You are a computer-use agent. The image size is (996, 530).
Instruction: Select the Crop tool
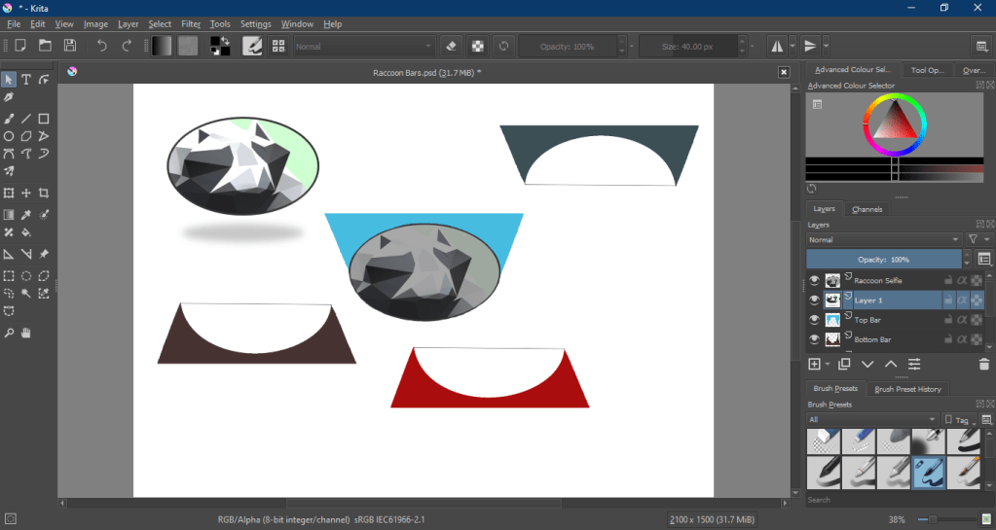[x=44, y=194]
